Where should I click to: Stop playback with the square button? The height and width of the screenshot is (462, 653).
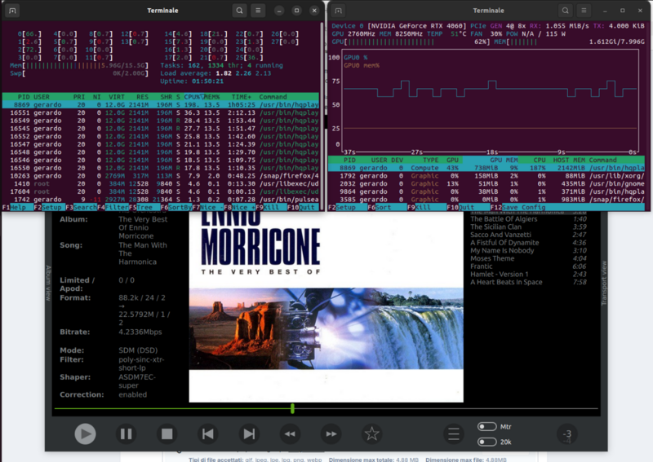pos(167,434)
